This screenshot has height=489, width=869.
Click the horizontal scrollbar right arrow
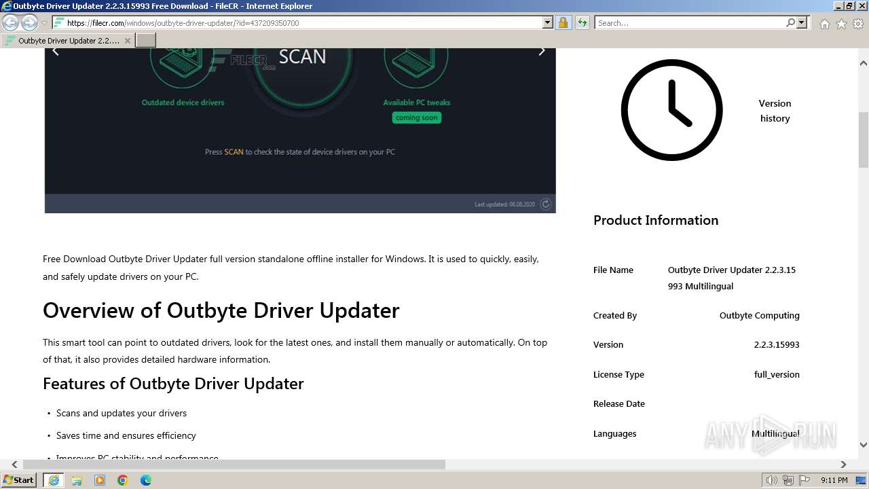(x=843, y=465)
